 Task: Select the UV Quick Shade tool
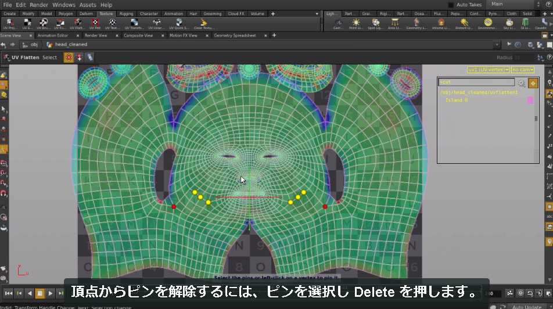pos(179,24)
